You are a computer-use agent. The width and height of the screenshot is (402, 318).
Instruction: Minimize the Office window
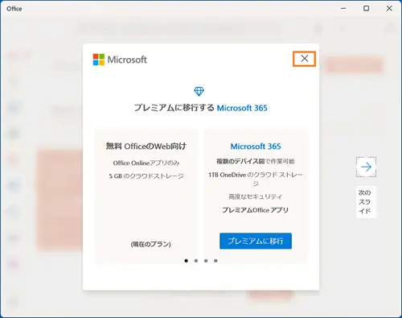click(x=343, y=9)
